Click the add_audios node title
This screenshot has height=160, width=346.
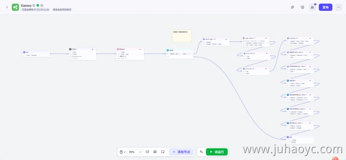297,109
